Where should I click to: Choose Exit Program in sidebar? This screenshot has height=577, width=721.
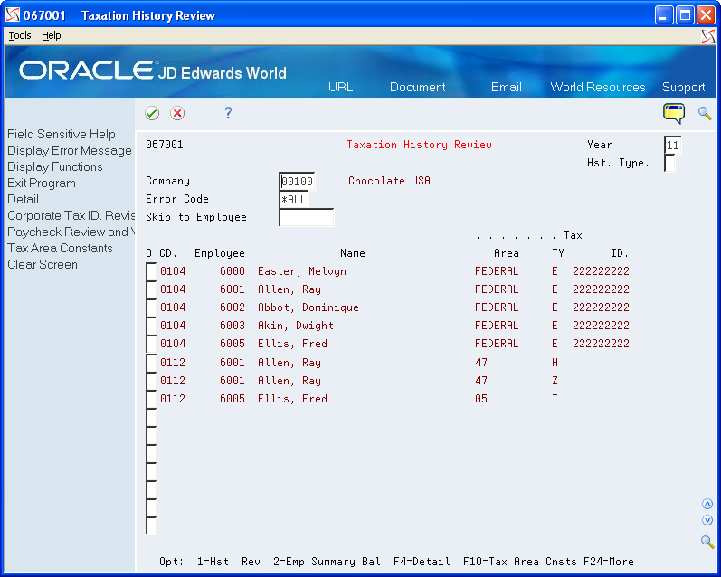pyautogui.click(x=42, y=183)
